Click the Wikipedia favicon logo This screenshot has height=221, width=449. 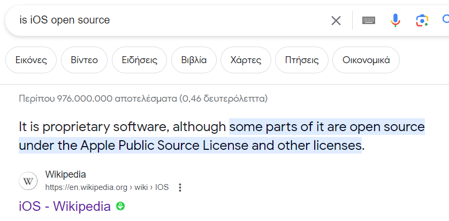28,181
